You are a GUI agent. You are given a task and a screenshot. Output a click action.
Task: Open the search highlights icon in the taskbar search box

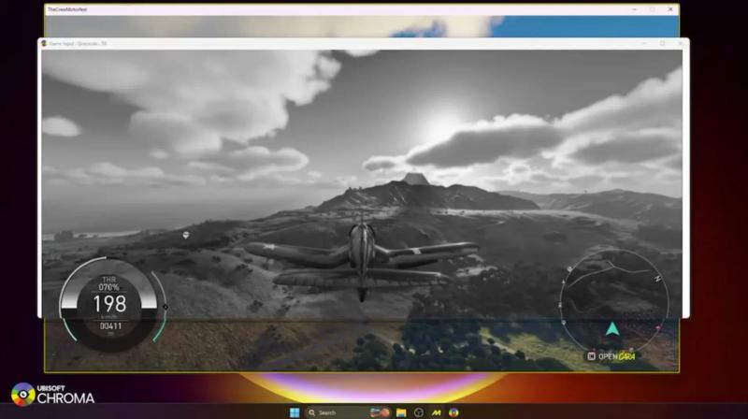click(380, 412)
